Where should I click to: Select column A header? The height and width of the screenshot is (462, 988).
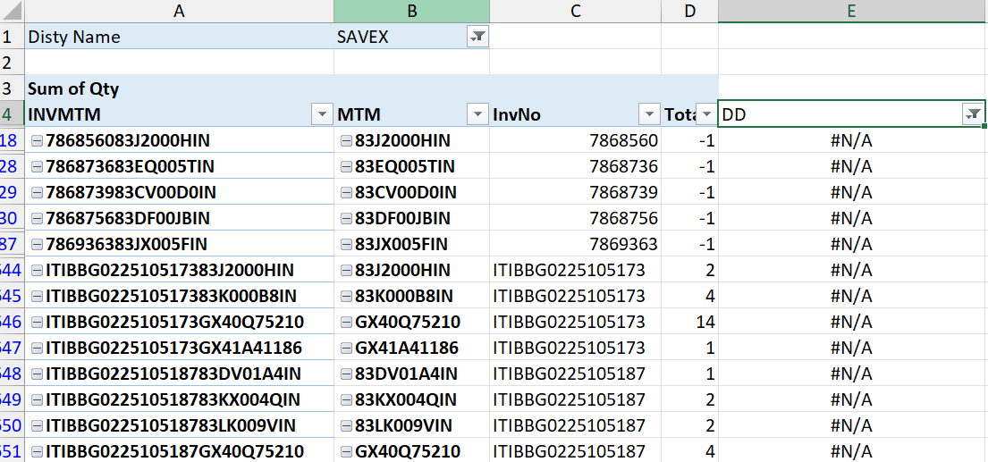179,12
